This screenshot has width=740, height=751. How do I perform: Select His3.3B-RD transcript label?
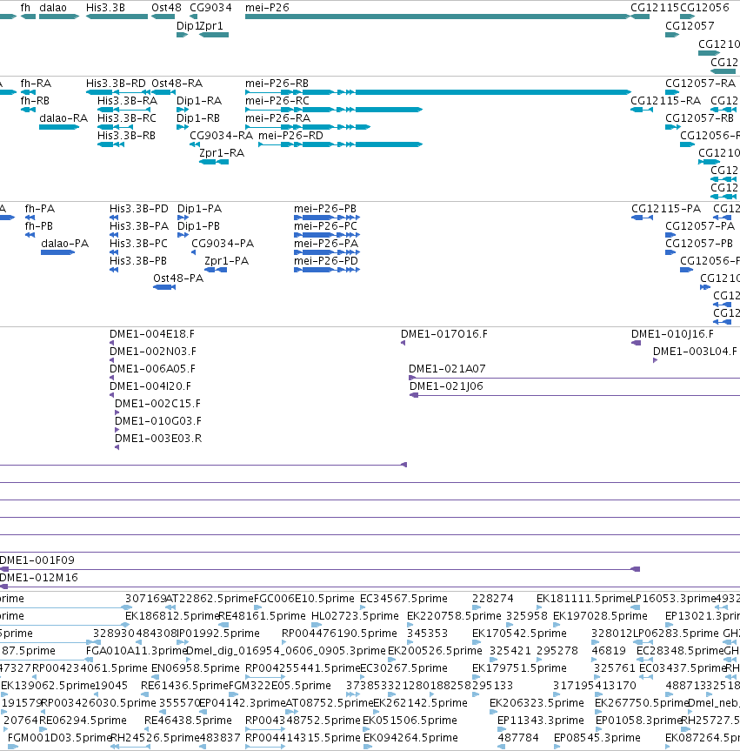(x=116, y=84)
